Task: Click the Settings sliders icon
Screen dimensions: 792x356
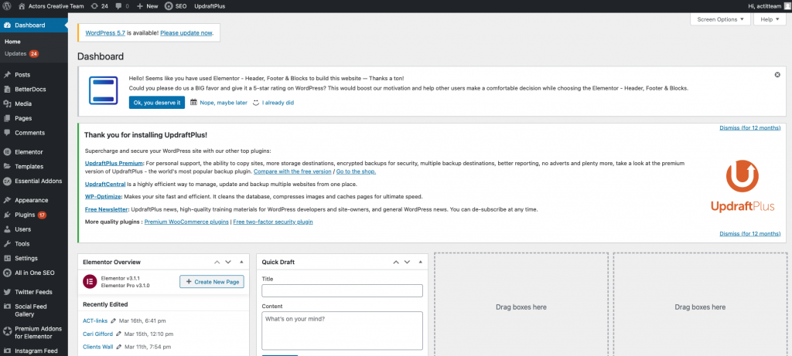Action: point(7,259)
